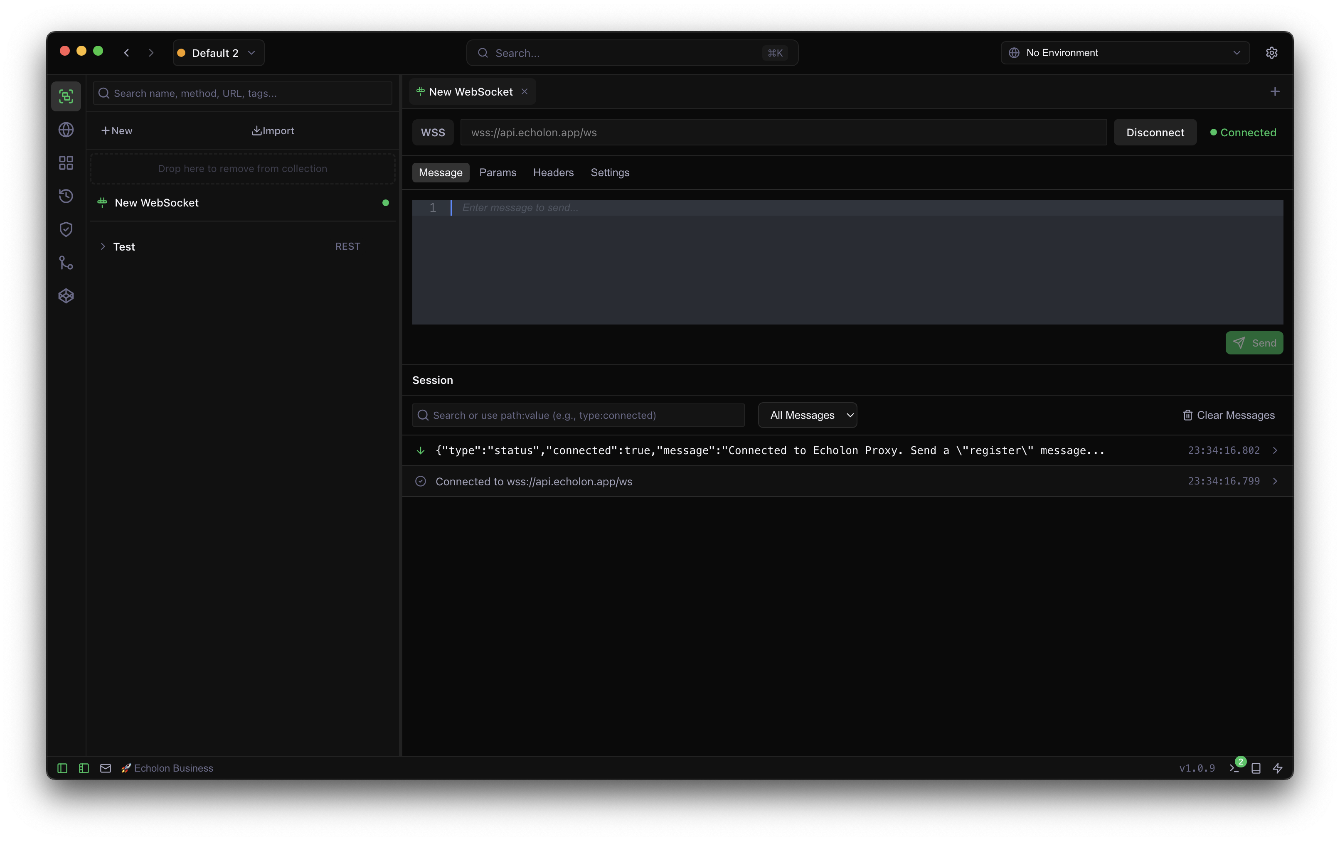Screen dimensions: 1340x841
Task: Open the console terminal icon in status bar
Action: (x=1234, y=767)
